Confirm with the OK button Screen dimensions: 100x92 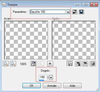click(x=31, y=86)
